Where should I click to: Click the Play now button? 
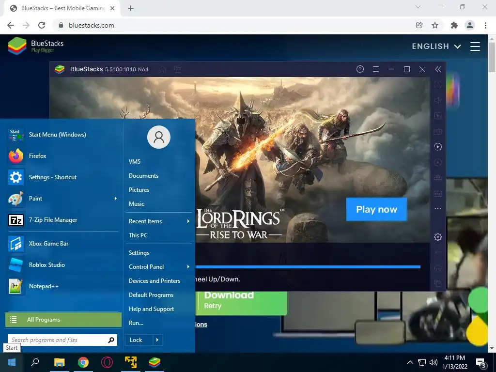[376, 209]
